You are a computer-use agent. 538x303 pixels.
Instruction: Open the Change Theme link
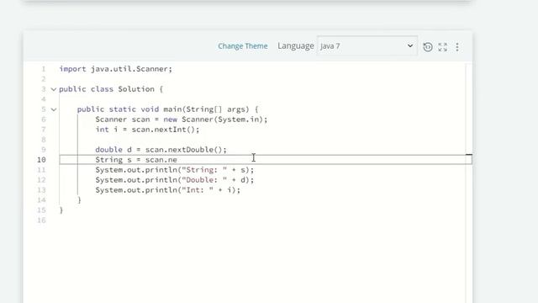click(x=243, y=46)
